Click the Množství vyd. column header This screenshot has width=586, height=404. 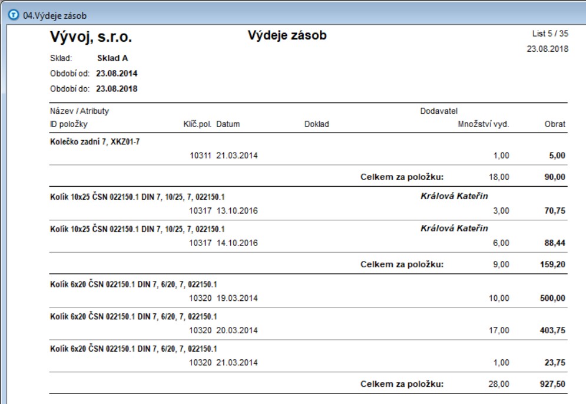tap(483, 124)
